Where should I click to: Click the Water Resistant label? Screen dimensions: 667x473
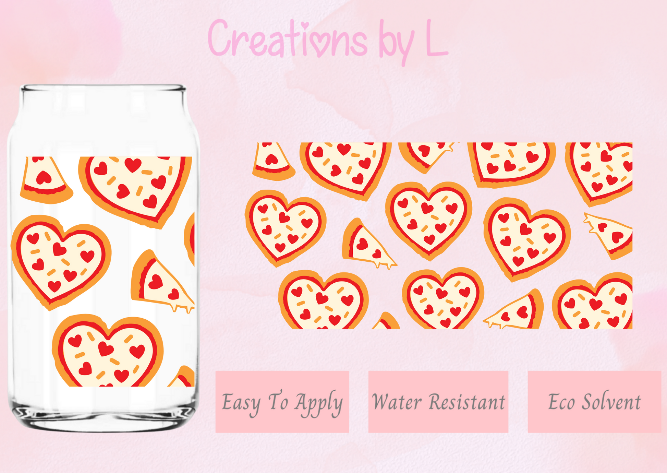[x=438, y=402]
